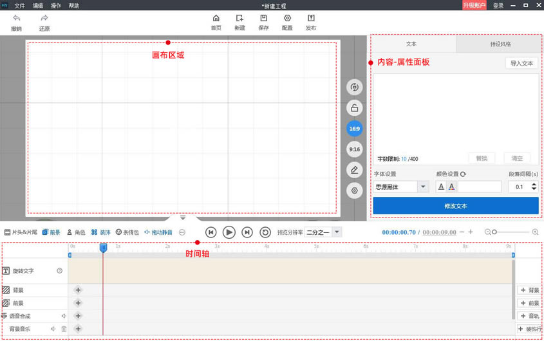Screen dimensions: 544x341
Task: Click the 保存 save icon in toolbar
Action: 263,19
